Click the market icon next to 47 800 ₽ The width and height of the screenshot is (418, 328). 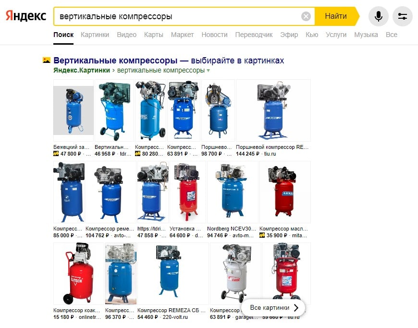[56, 154]
